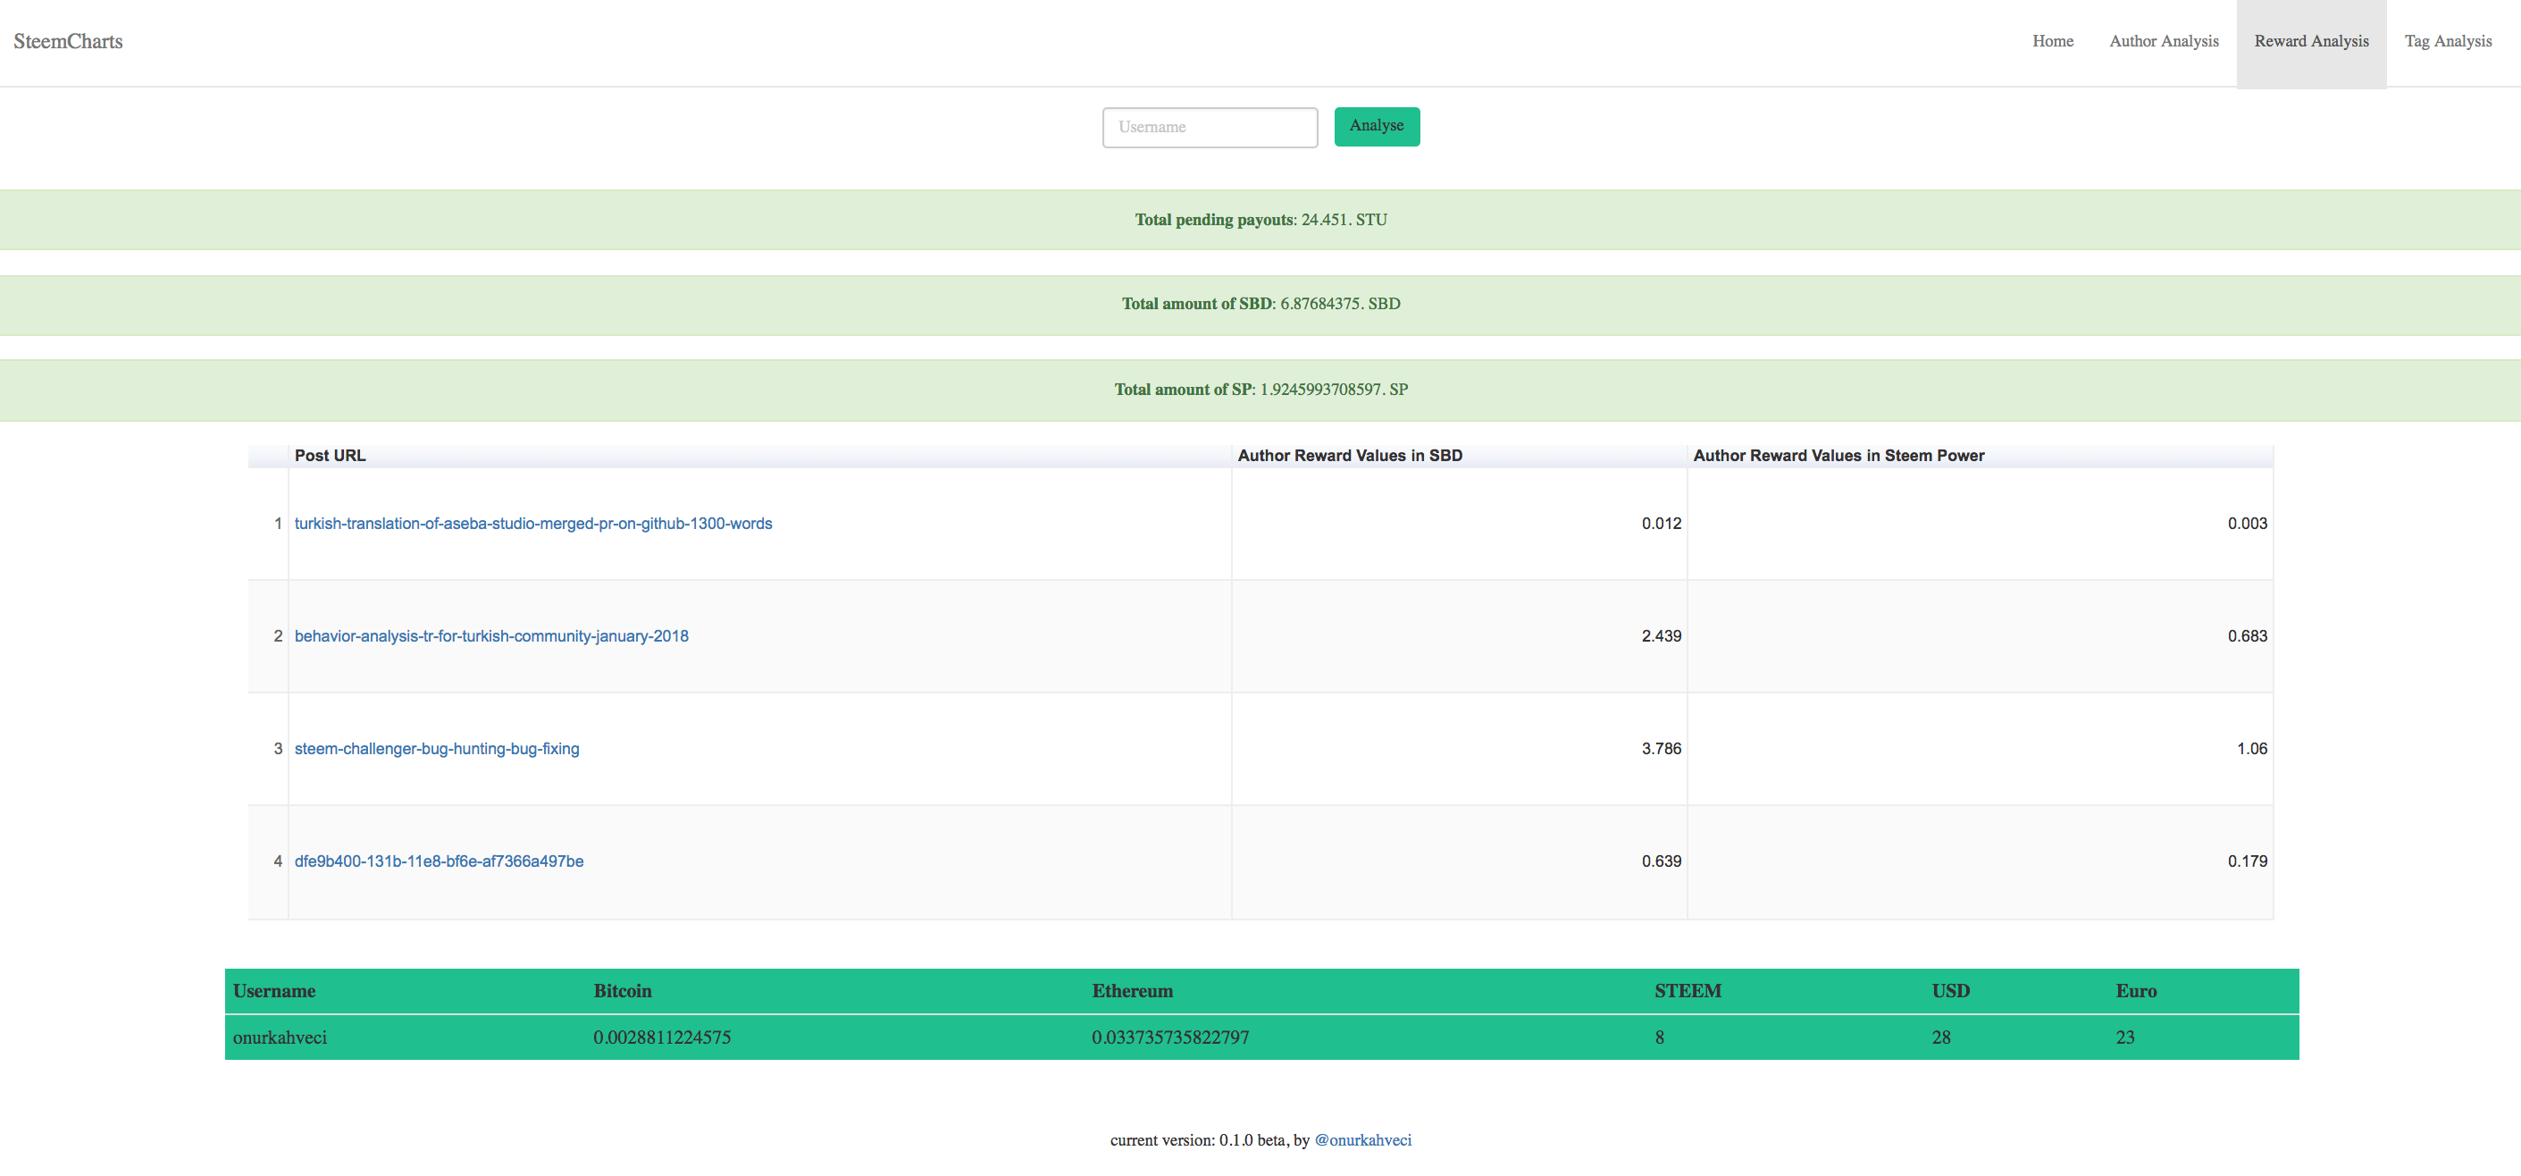
Task: Visit the @onurkahveci footer link
Action: pos(1362,1141)
